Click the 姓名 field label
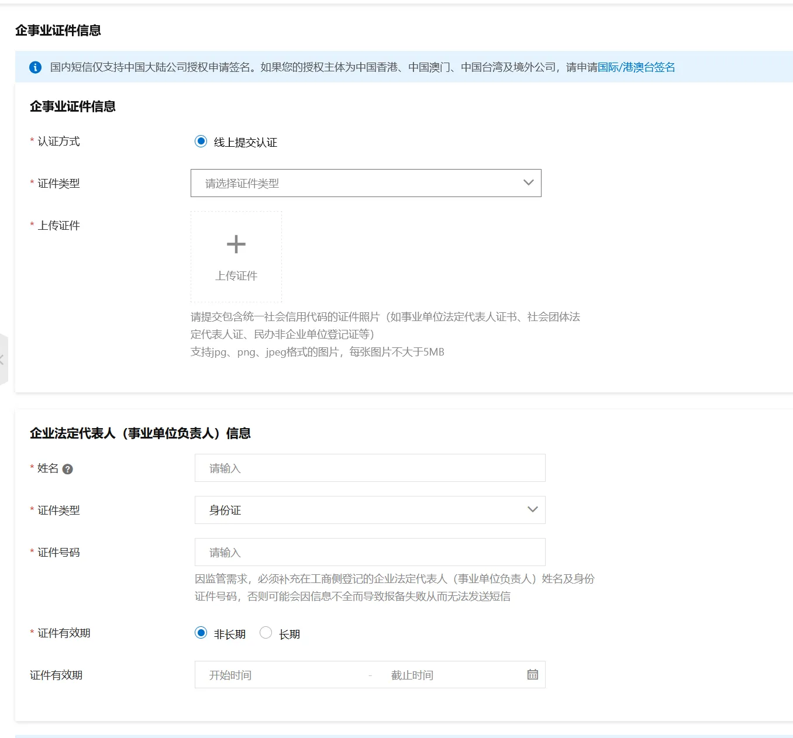The height and width of the screenshot is (738, 793). (x=48, y=468)
